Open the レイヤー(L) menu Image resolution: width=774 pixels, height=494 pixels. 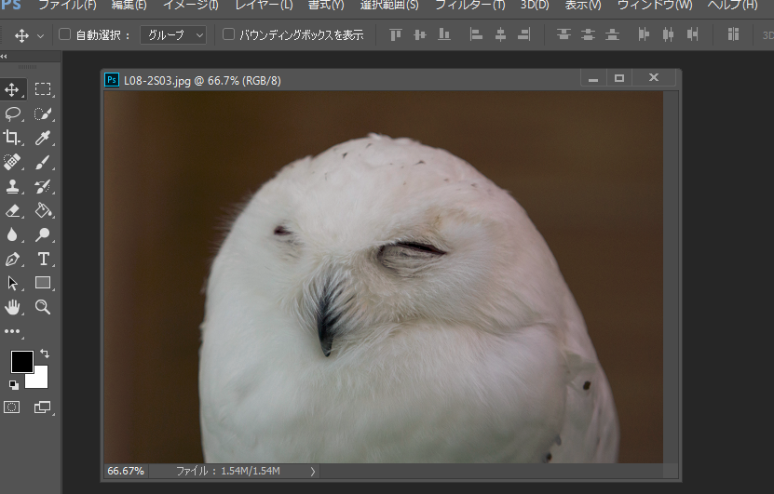263,6
